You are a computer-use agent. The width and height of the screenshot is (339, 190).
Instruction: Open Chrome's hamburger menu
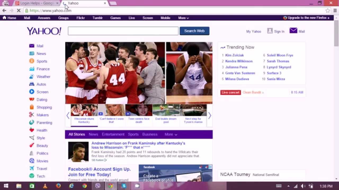pyautogui.click(x=335, y=11)
